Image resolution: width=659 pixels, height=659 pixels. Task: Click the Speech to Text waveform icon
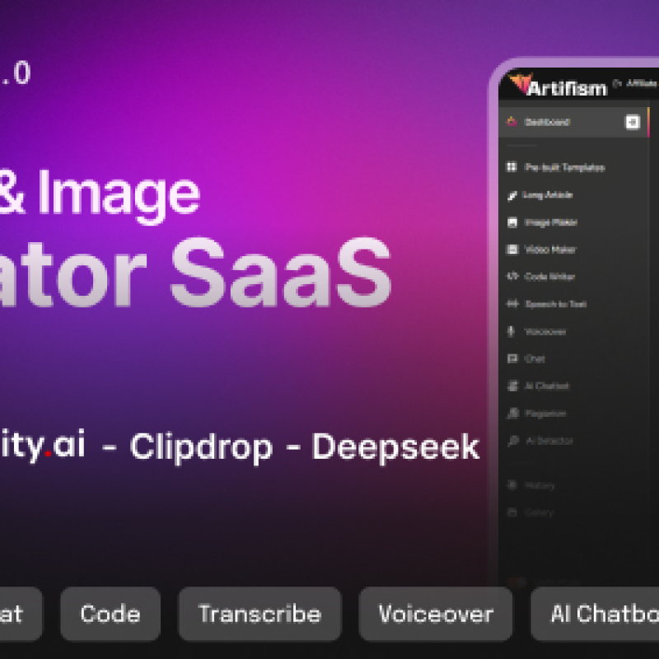point(512,303)
